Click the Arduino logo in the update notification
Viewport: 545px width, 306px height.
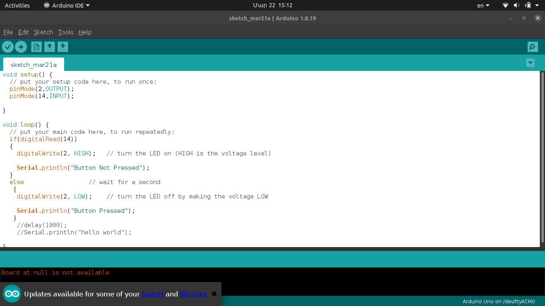(x=12, y=294)
